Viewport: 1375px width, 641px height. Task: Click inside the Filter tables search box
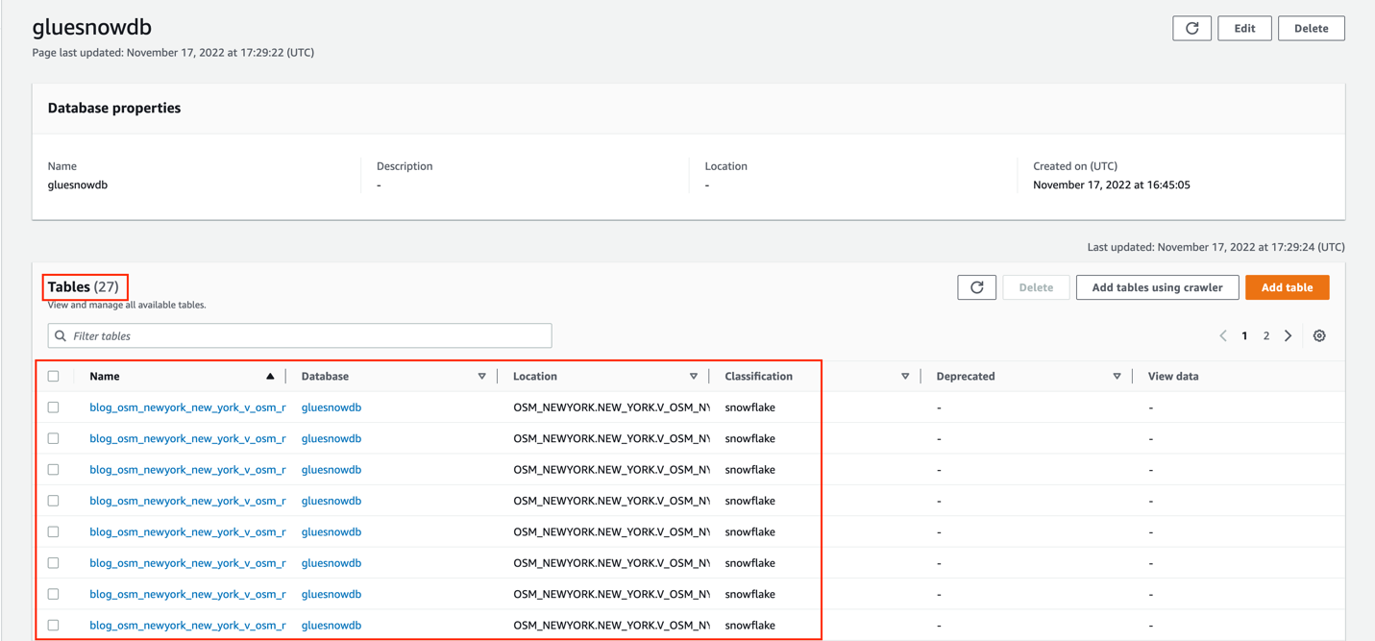point(288,335)
